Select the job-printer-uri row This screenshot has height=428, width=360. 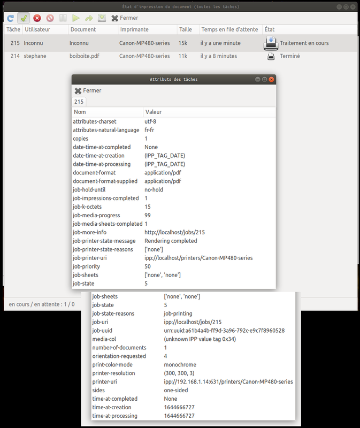click(x=174, y=258)
